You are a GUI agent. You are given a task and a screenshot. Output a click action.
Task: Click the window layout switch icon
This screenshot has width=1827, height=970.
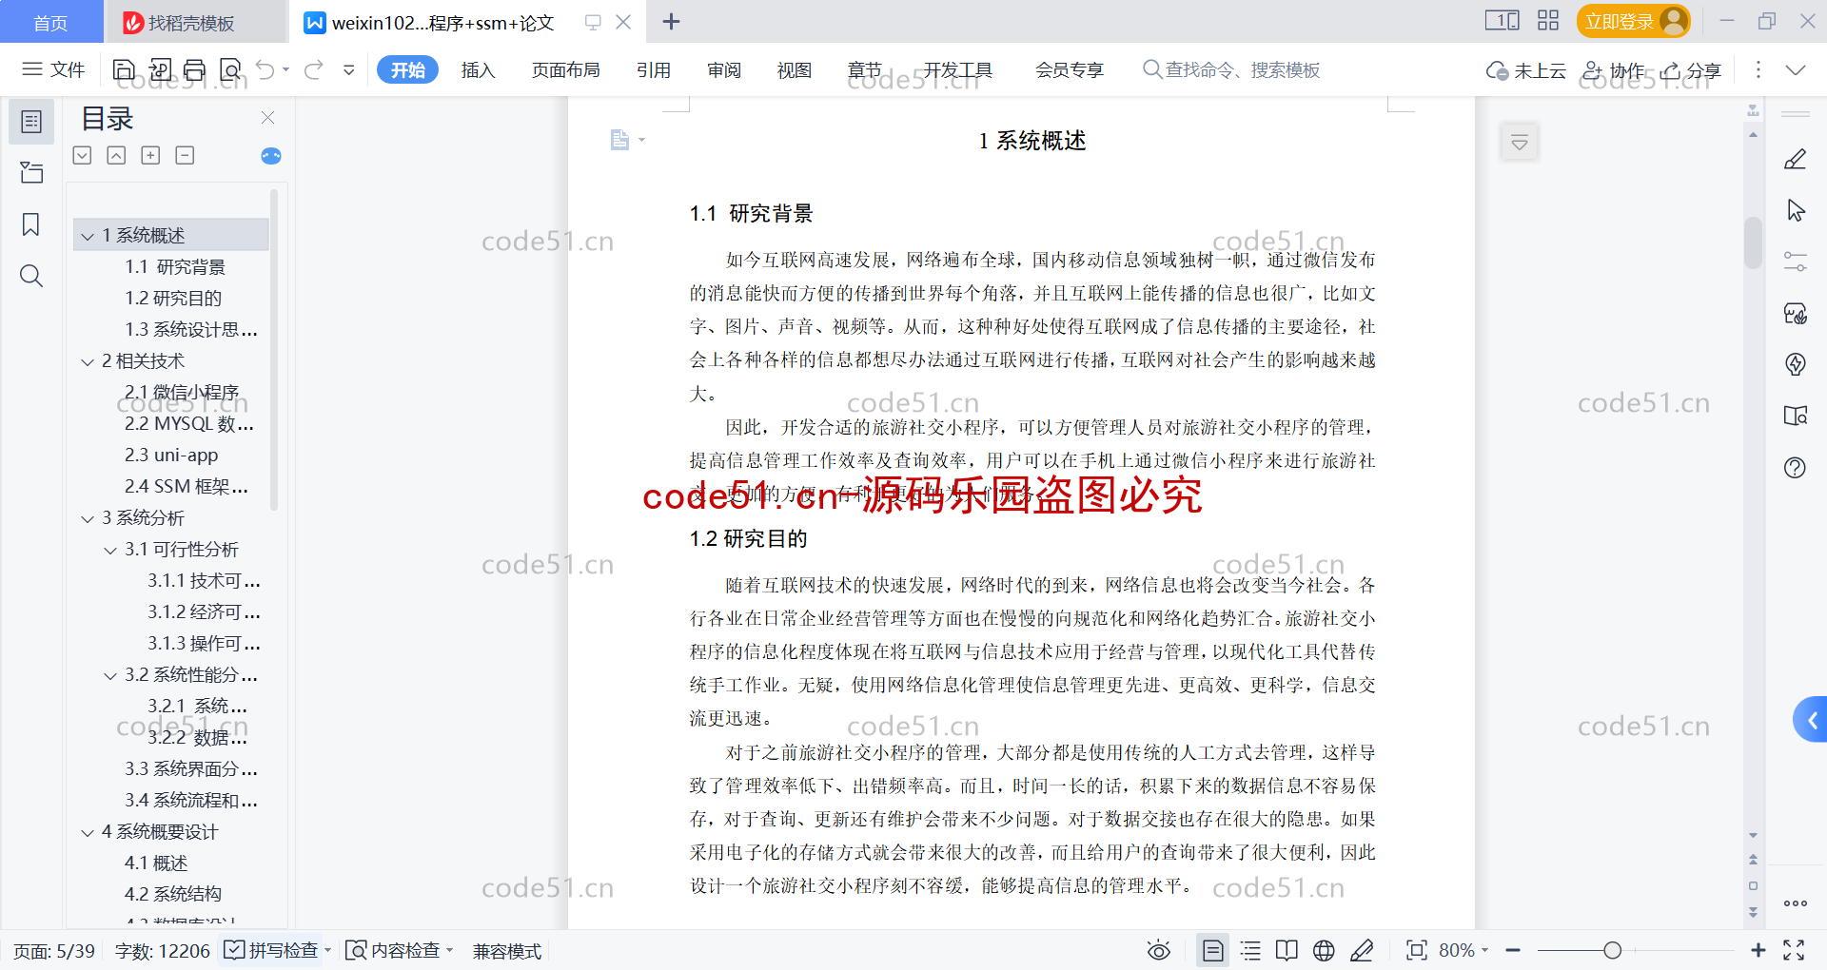tap(1502, 20)
